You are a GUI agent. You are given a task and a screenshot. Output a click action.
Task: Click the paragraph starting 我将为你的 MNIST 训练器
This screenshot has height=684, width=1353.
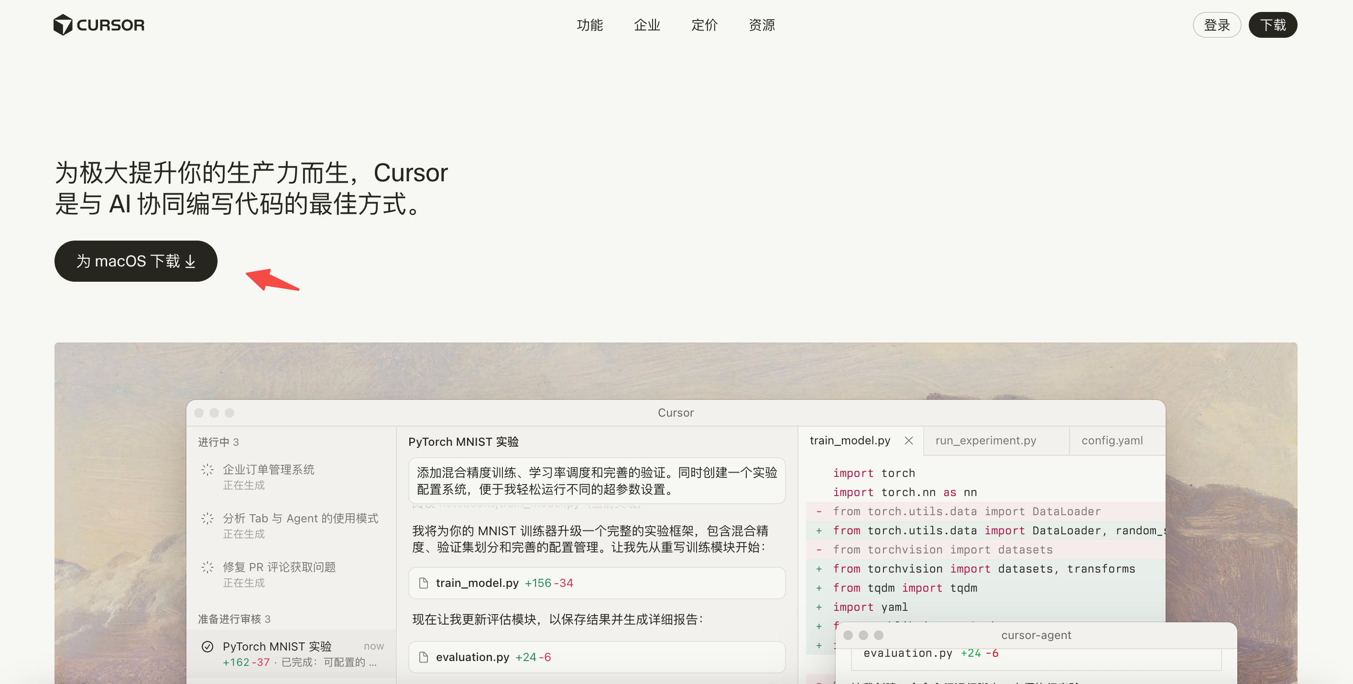click(590, 540)
